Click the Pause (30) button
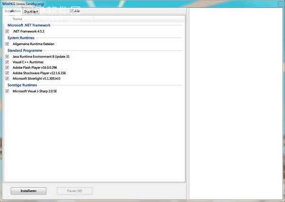 click(75, 191)
